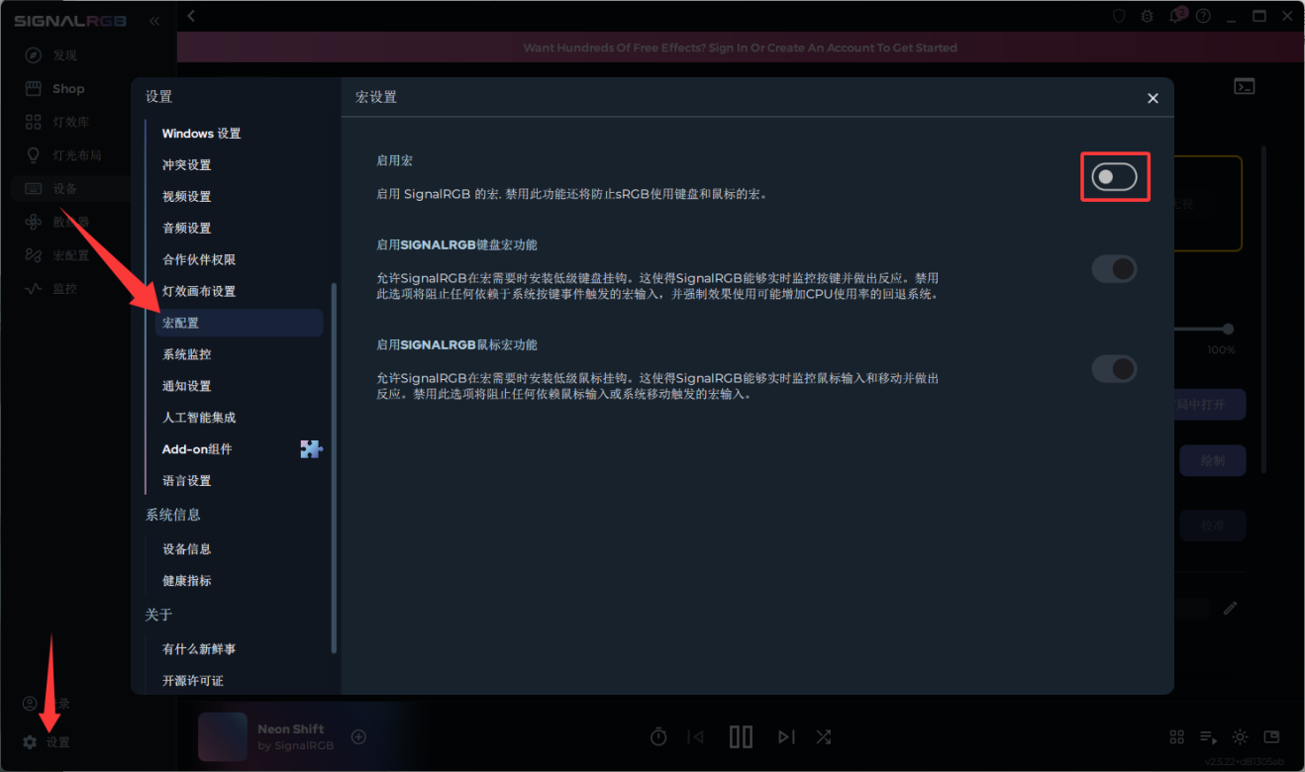Open 语言设置 in the settings menu

[187, 481]
